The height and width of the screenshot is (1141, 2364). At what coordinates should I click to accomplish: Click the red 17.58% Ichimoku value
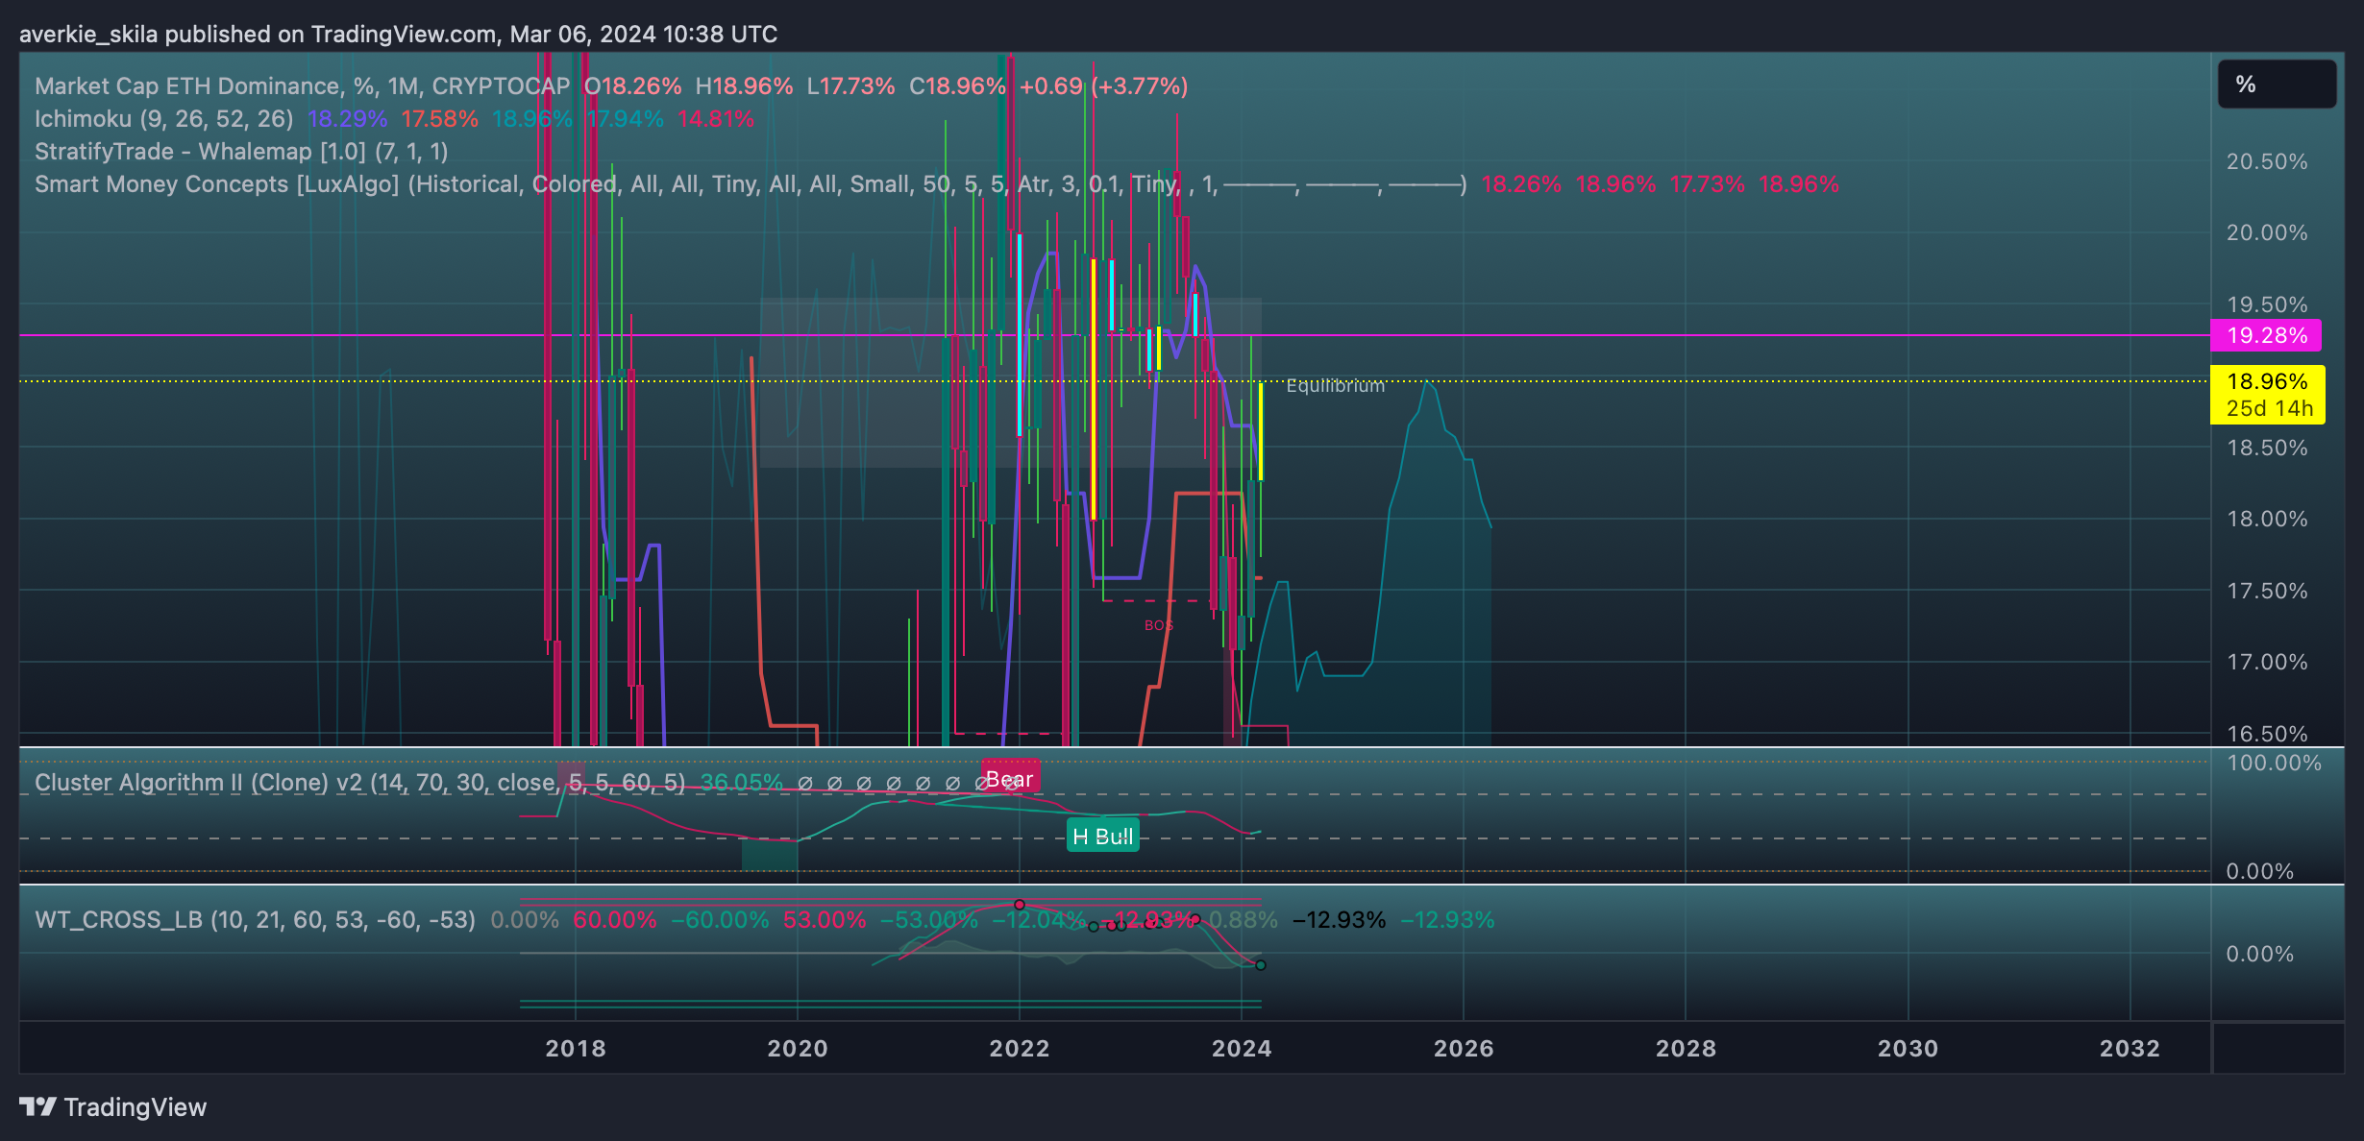439,119
